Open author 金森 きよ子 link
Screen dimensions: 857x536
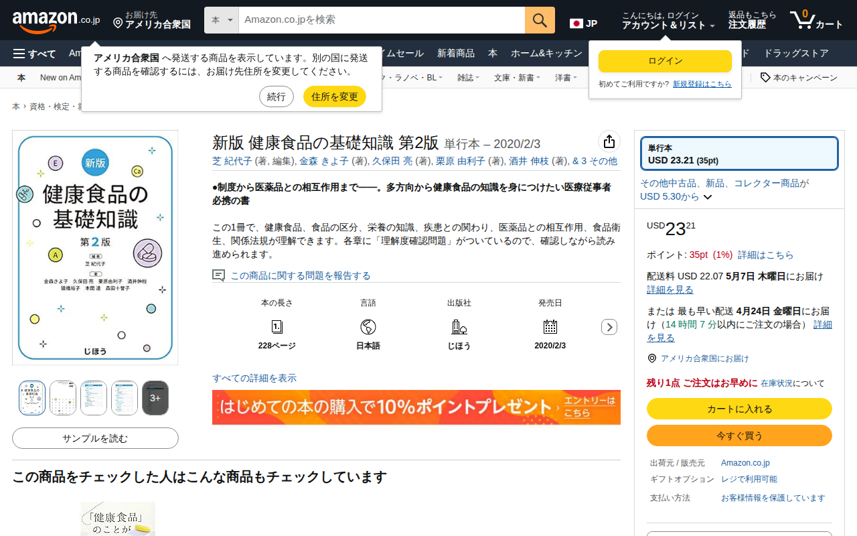pyautogui.click(x=324, y=161)
